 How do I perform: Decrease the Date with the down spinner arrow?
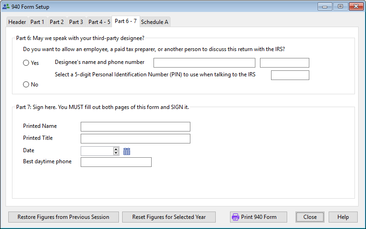pyautogui.click(x=116, y=153)
